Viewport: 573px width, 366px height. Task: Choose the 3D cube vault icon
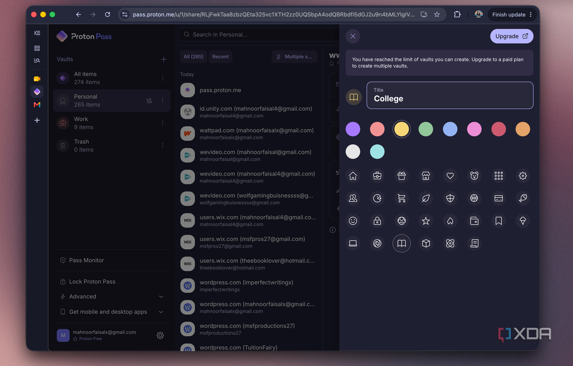(426, 243)
